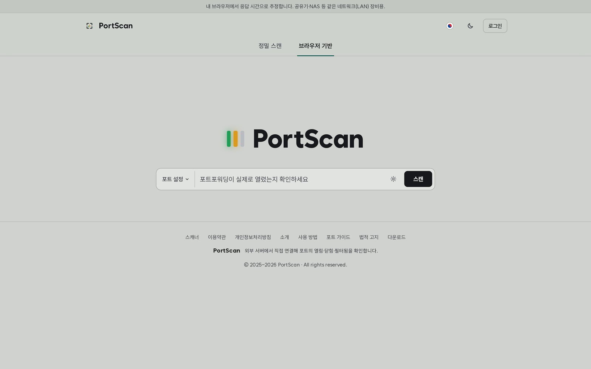Open the 사용 방법 footer link
591x369 pixels.
tap(308, 237)
